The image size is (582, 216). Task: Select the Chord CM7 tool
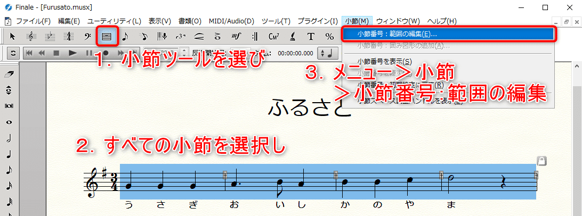click(273, 36)
